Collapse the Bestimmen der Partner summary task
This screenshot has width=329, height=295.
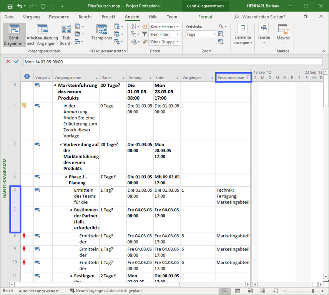click(71, 210)
